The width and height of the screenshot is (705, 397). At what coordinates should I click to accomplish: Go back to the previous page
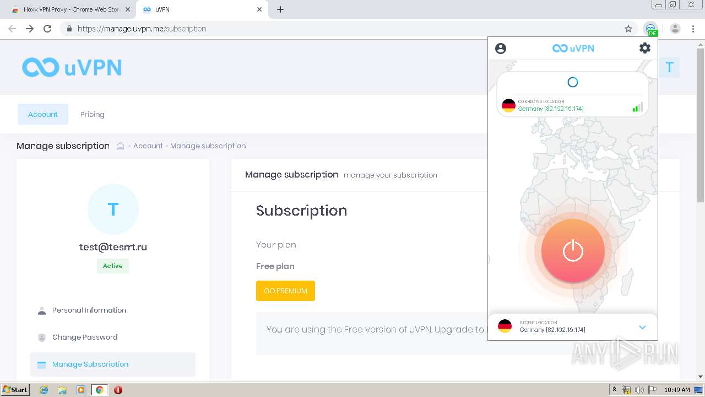[x=12, y=29]
